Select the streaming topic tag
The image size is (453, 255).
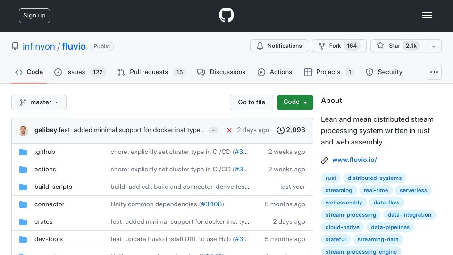point(339,190)
